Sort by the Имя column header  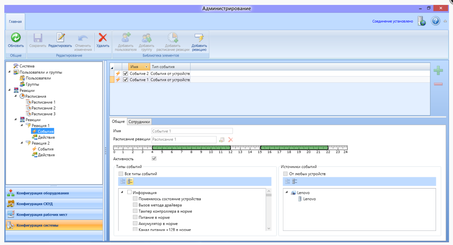coord(139,67)
